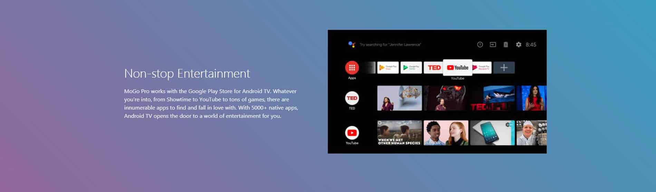
Task: Launch Google Play Movies & TV tile
Action: point(481,67)
